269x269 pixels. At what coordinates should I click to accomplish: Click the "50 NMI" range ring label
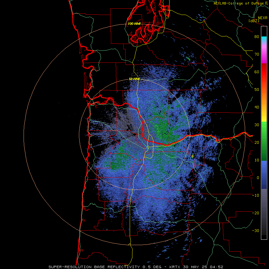(134, 79)
